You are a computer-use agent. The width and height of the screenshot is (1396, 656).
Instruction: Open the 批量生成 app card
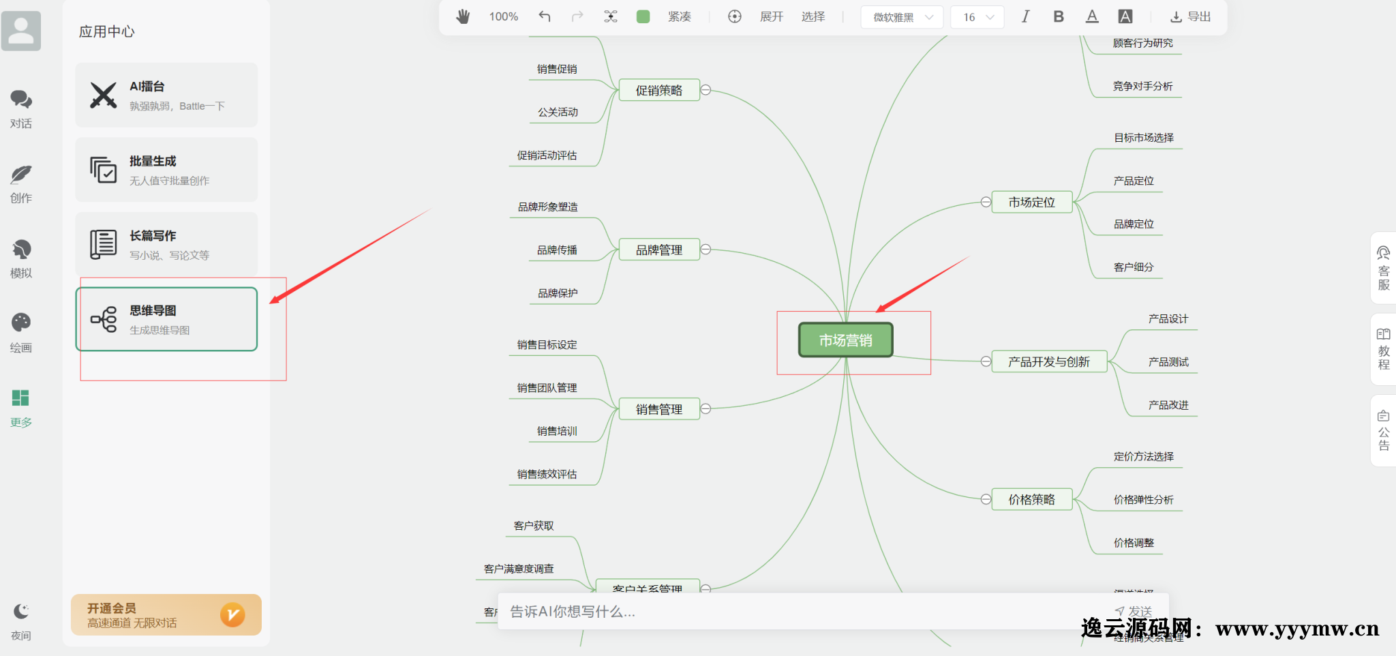166,170
